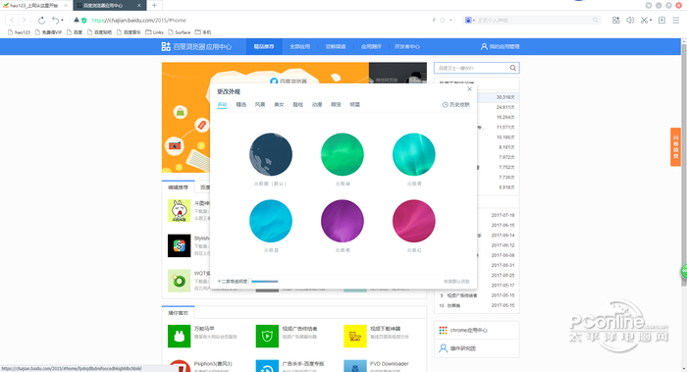The image size is (687, 372).
Task: Open the 开发者中心 navigation tab
Action: point(407,46)
